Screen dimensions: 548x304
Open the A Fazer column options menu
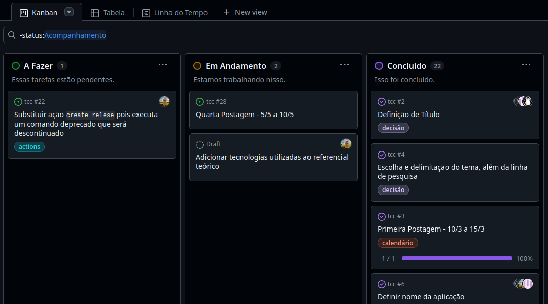click(162, 65)
